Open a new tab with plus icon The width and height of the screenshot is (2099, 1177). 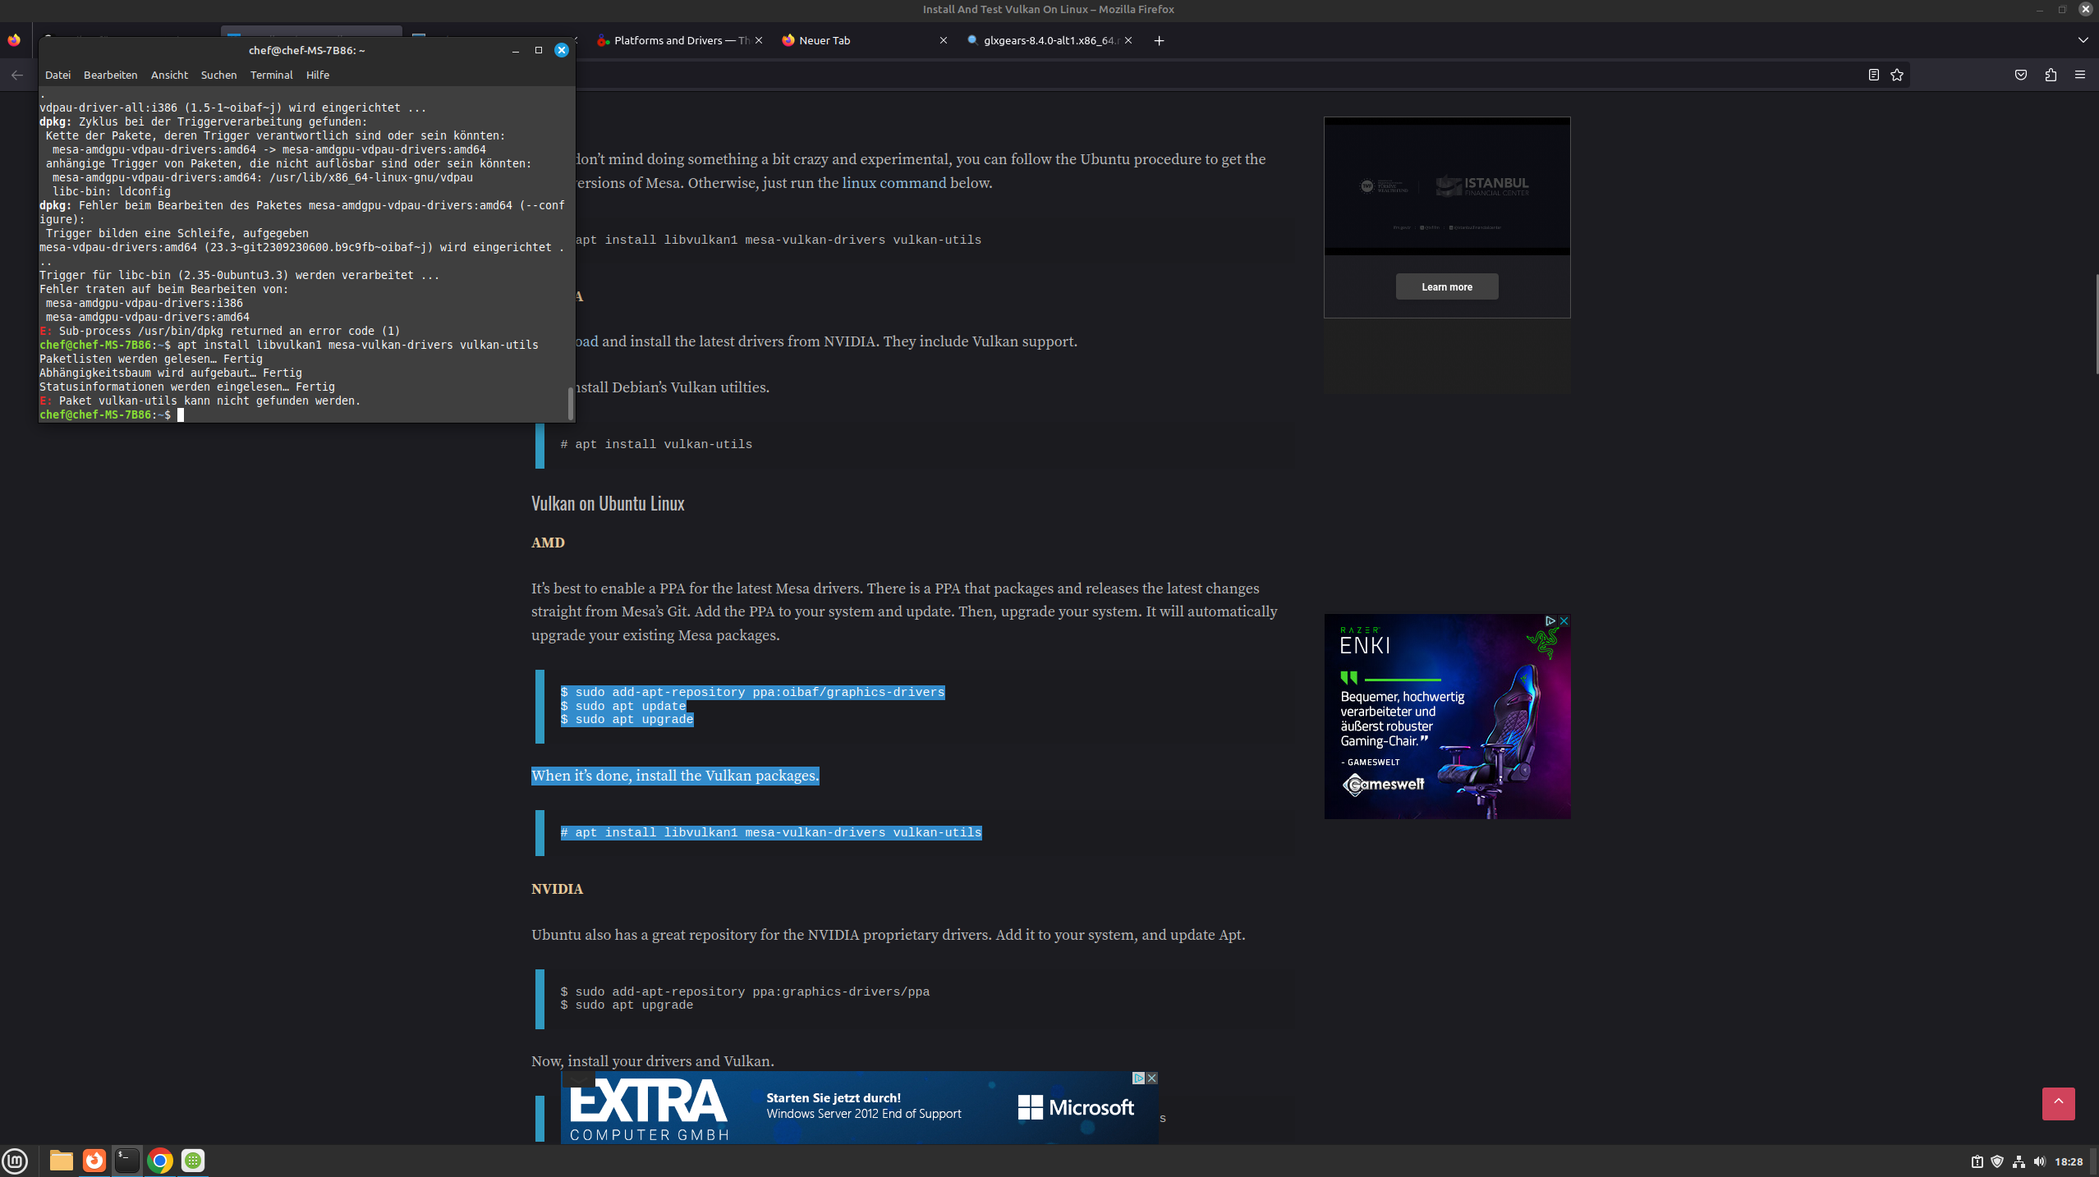(1159, 40)
